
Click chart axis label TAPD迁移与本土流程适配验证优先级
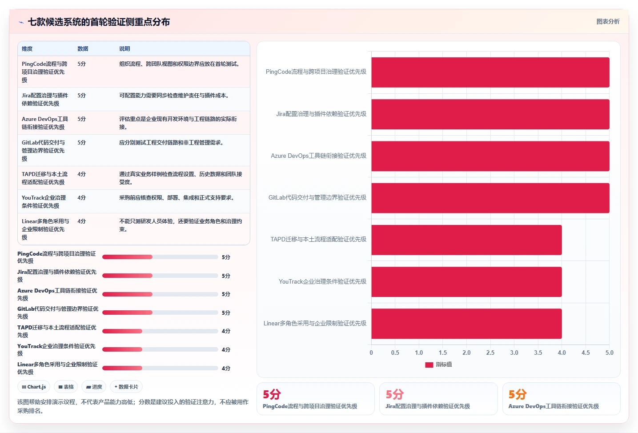point(318,239)
